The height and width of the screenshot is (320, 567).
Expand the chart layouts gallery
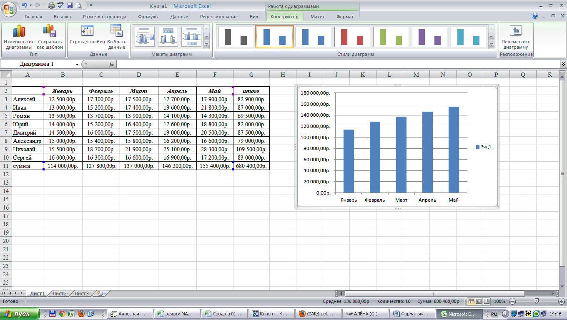(x=206, y=45)
